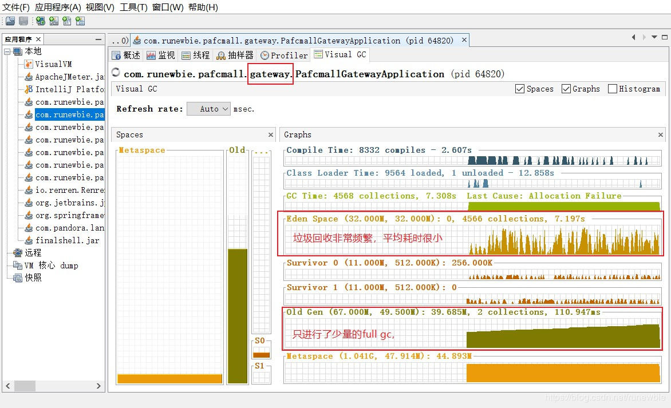
Task: Toggle Spaces checkbox
Action: point(520,89)
